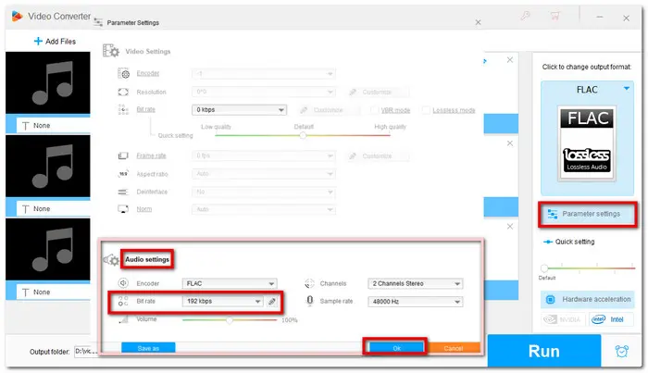Viewport: 648px width, 373px height.
Task: Open the Aspect ratio dropdown
Action: point(263,174)
